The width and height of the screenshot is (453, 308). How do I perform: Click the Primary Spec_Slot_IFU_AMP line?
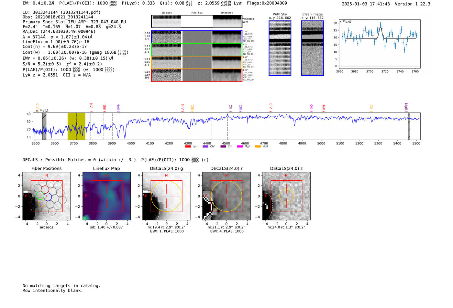74,22
